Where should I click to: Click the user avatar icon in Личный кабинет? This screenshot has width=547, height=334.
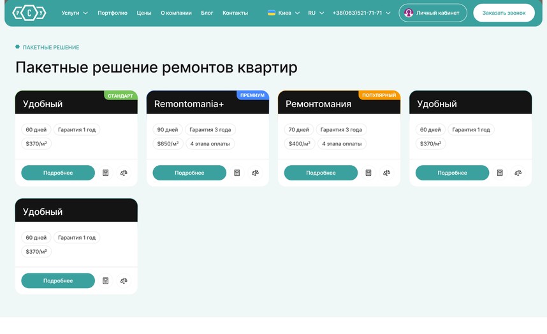pyautogui.click(x=409, y=13)
